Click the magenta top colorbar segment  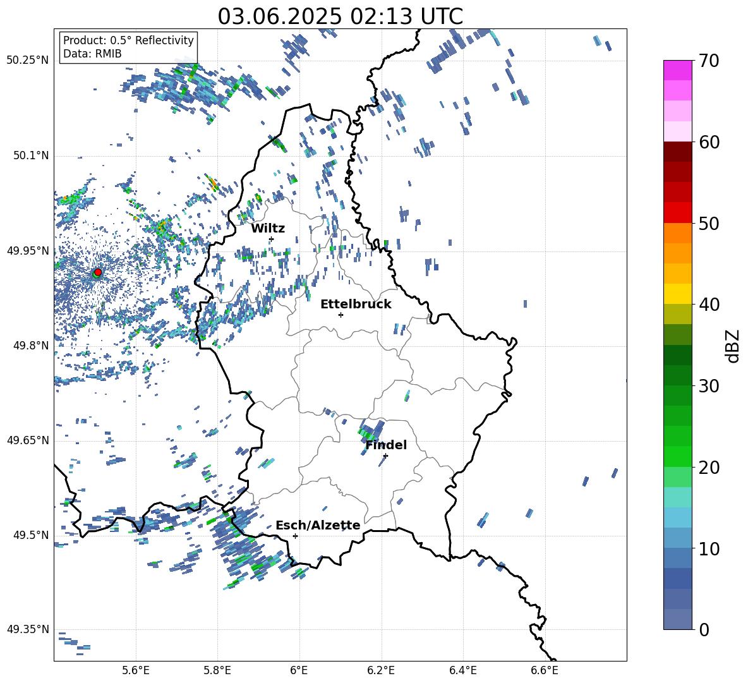pyautogui.click(x=677, y=71)
